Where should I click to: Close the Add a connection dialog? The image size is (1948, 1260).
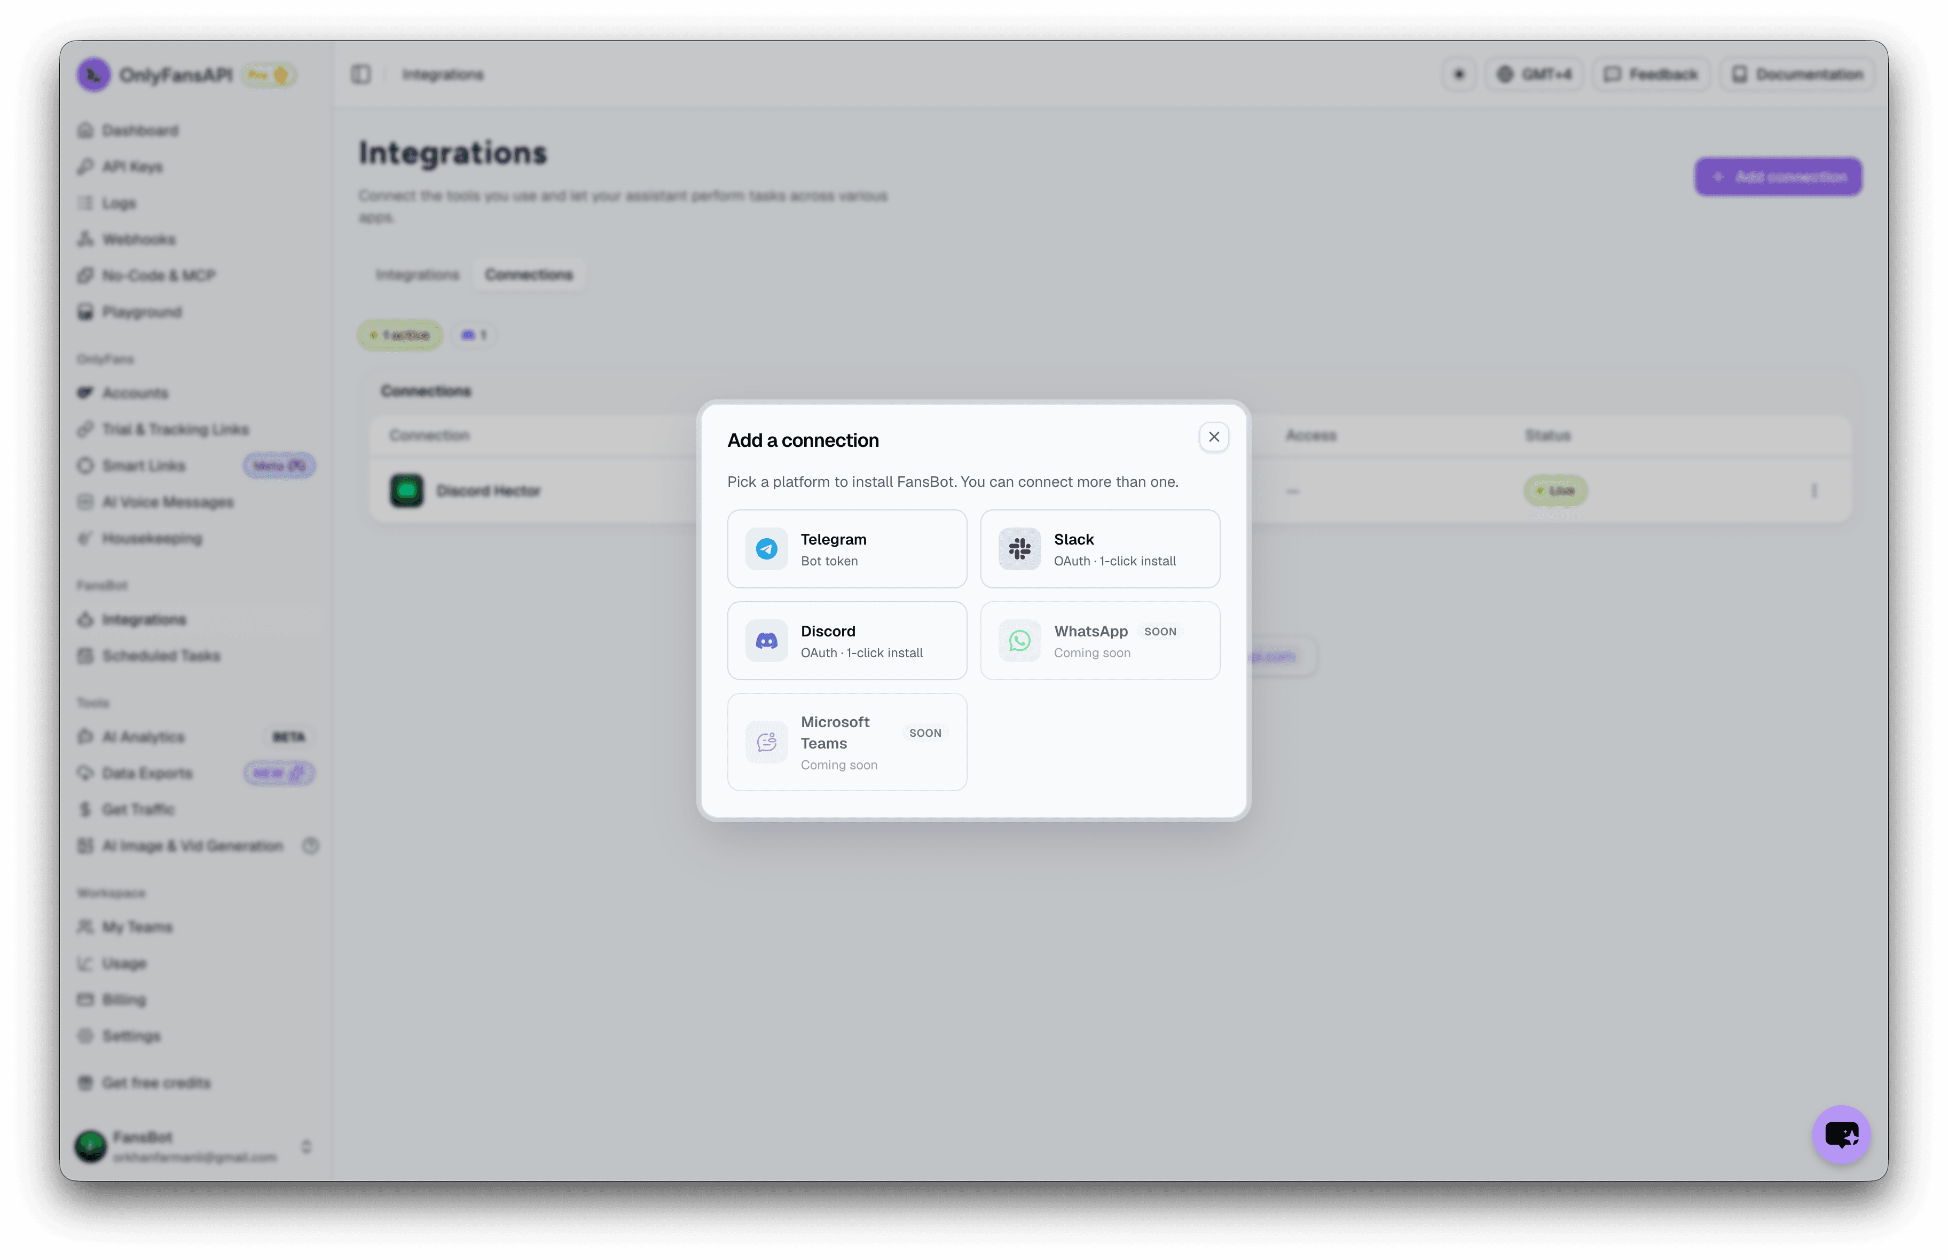click(x=1213, y=437)
